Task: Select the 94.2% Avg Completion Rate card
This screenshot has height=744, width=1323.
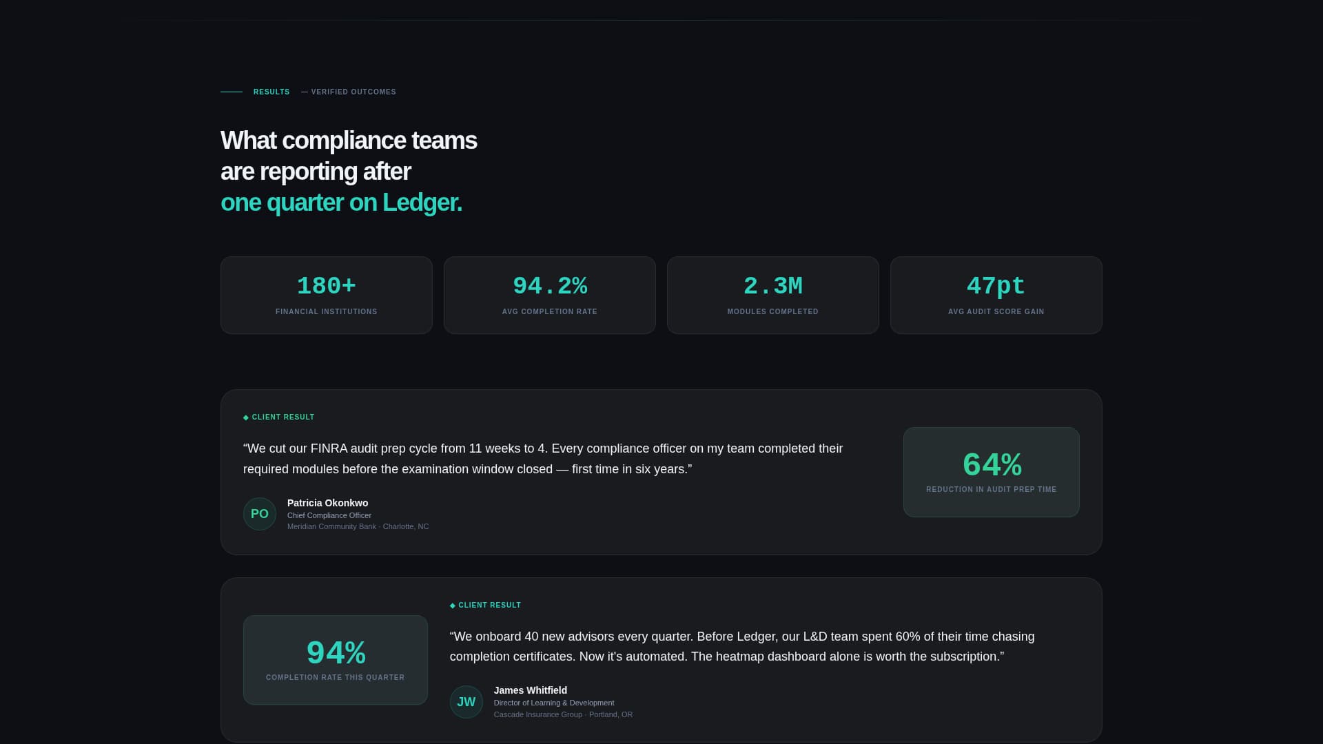Action: [x=550, y=296]
